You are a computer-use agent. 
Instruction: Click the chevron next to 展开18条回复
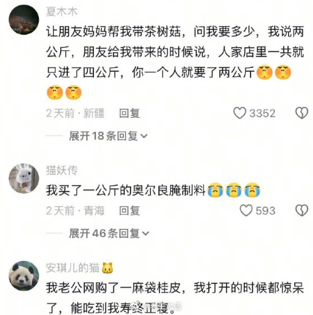[x=144, y=136]
